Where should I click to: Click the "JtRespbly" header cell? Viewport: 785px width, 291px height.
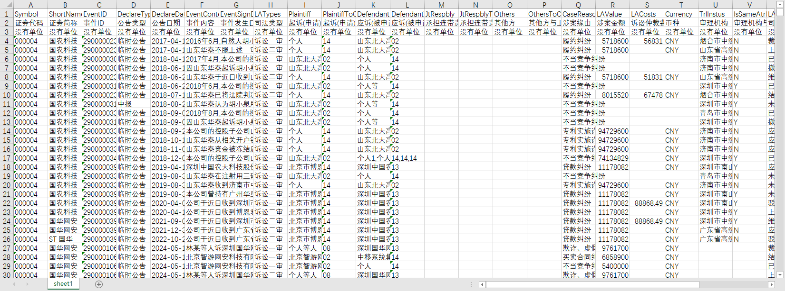(441, 14)
